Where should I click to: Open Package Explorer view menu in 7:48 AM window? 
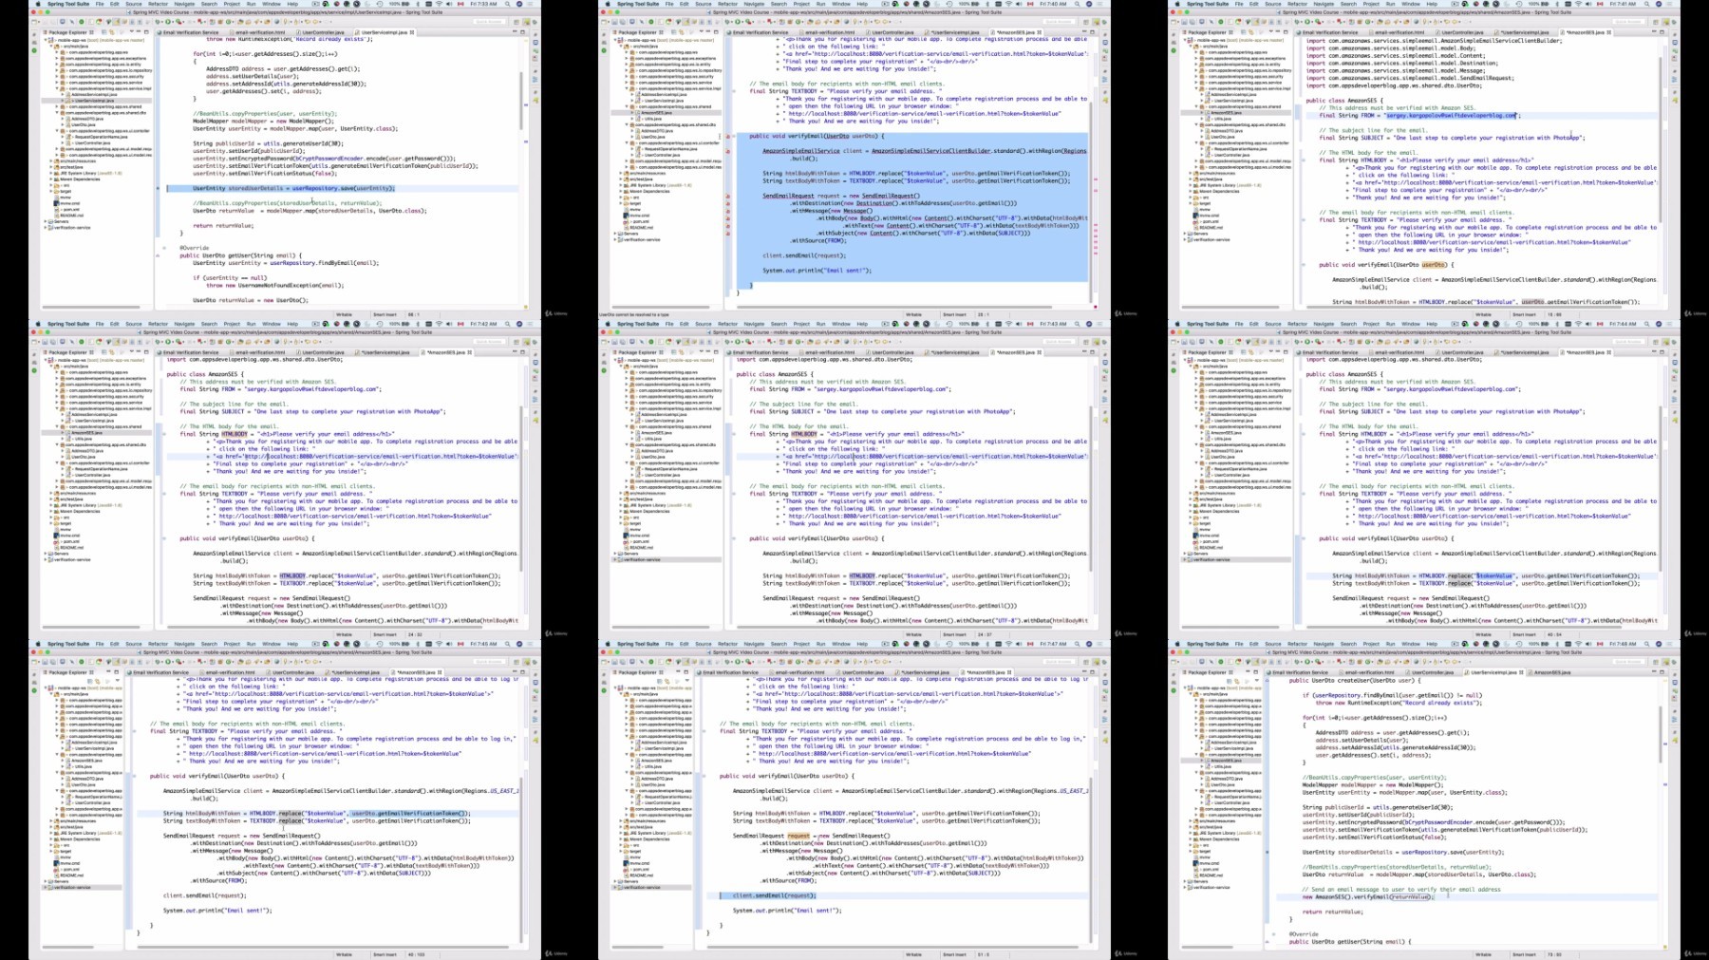[1257, 680]
